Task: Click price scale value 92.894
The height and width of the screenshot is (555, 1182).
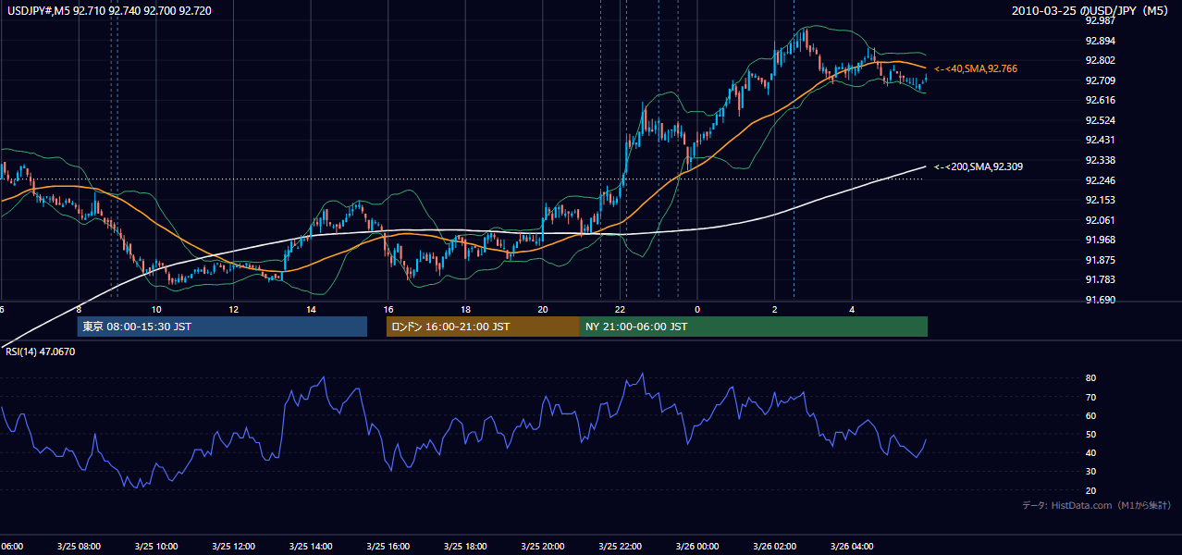Action: click(1100, 41)
